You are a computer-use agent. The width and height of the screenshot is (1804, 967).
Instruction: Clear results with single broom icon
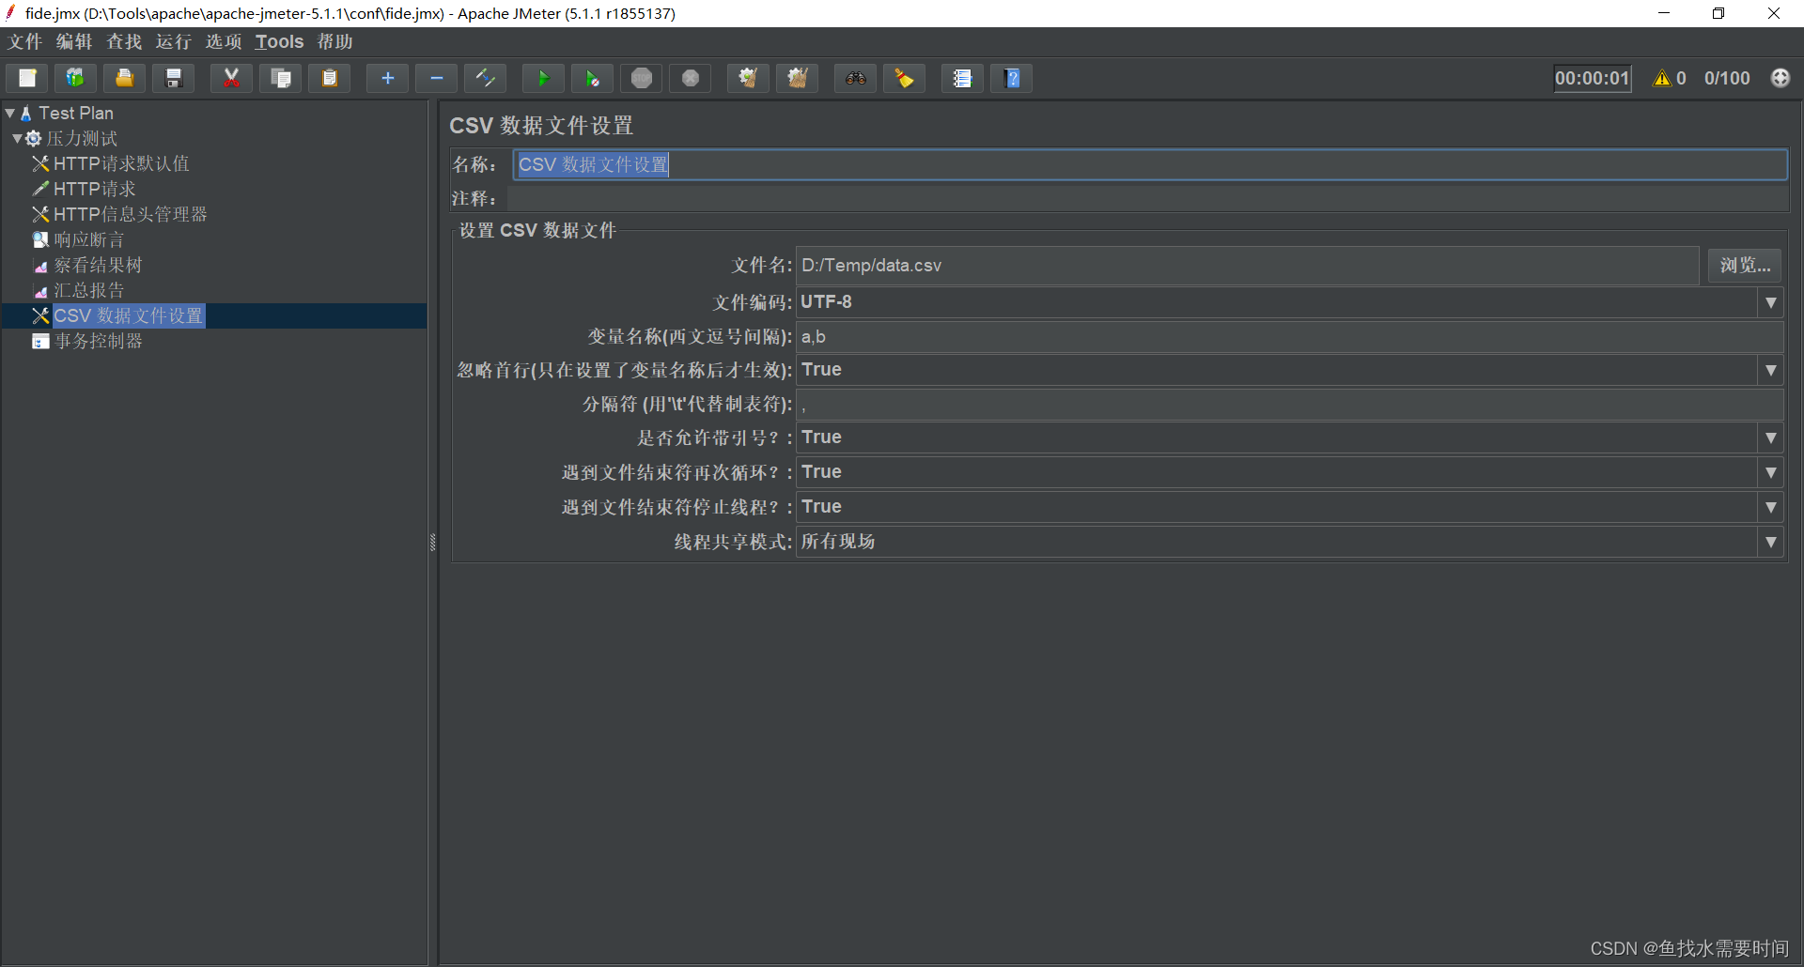point(748,78)
